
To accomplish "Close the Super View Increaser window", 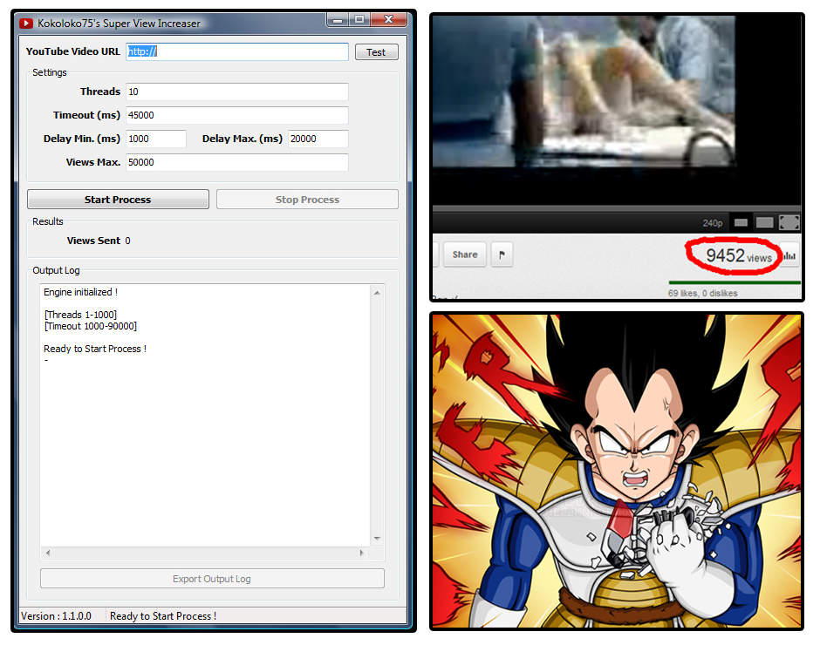I will pos(388,20).
